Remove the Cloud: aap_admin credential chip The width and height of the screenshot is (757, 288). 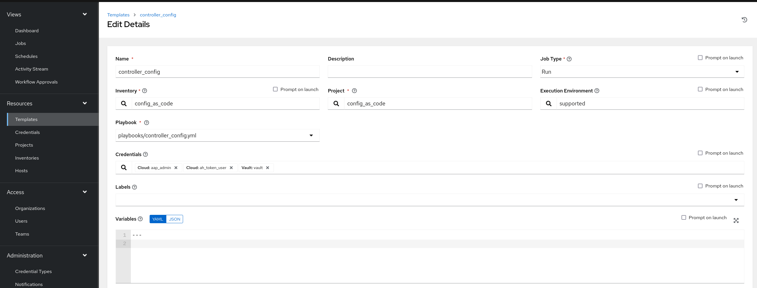pos(176,168)
